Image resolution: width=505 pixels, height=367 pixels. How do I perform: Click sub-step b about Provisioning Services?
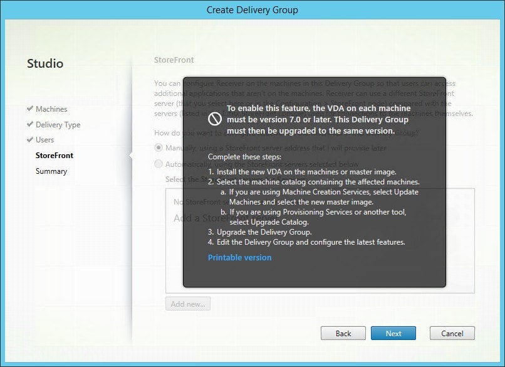[313, 216]
